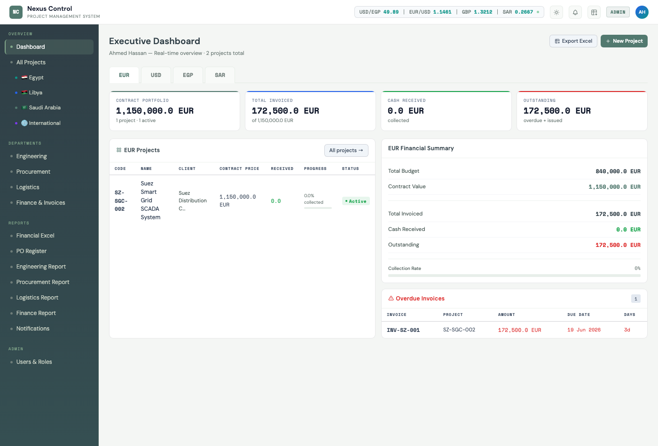Click the Libya flag icon in sidebar
The height and width of the screenshot is (446, 658).
pos(24,92)
